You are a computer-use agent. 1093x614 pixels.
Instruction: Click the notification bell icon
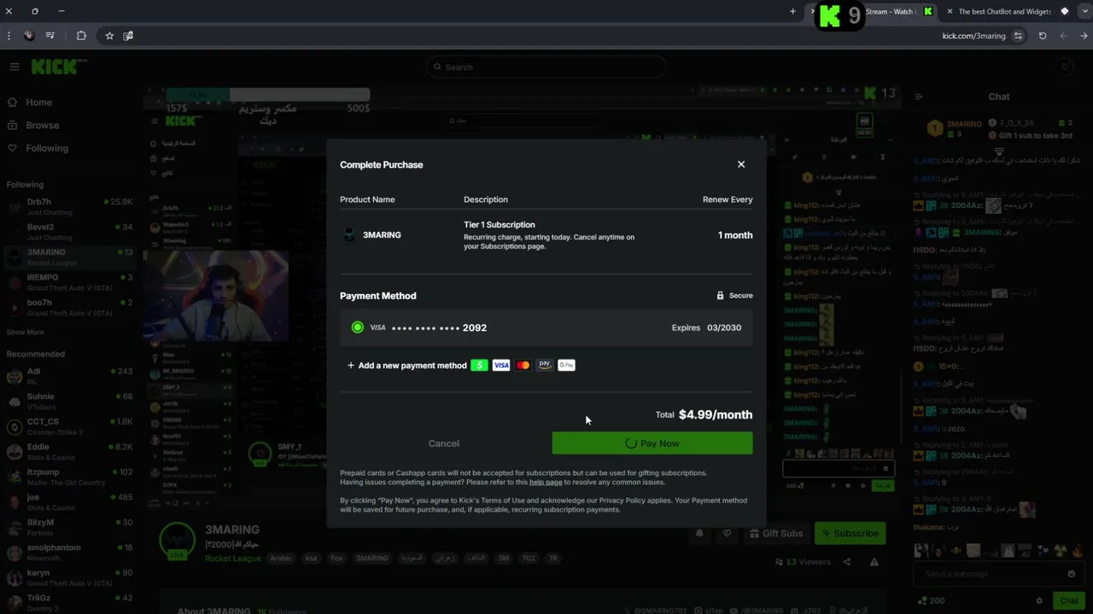(x=699, y=534)
